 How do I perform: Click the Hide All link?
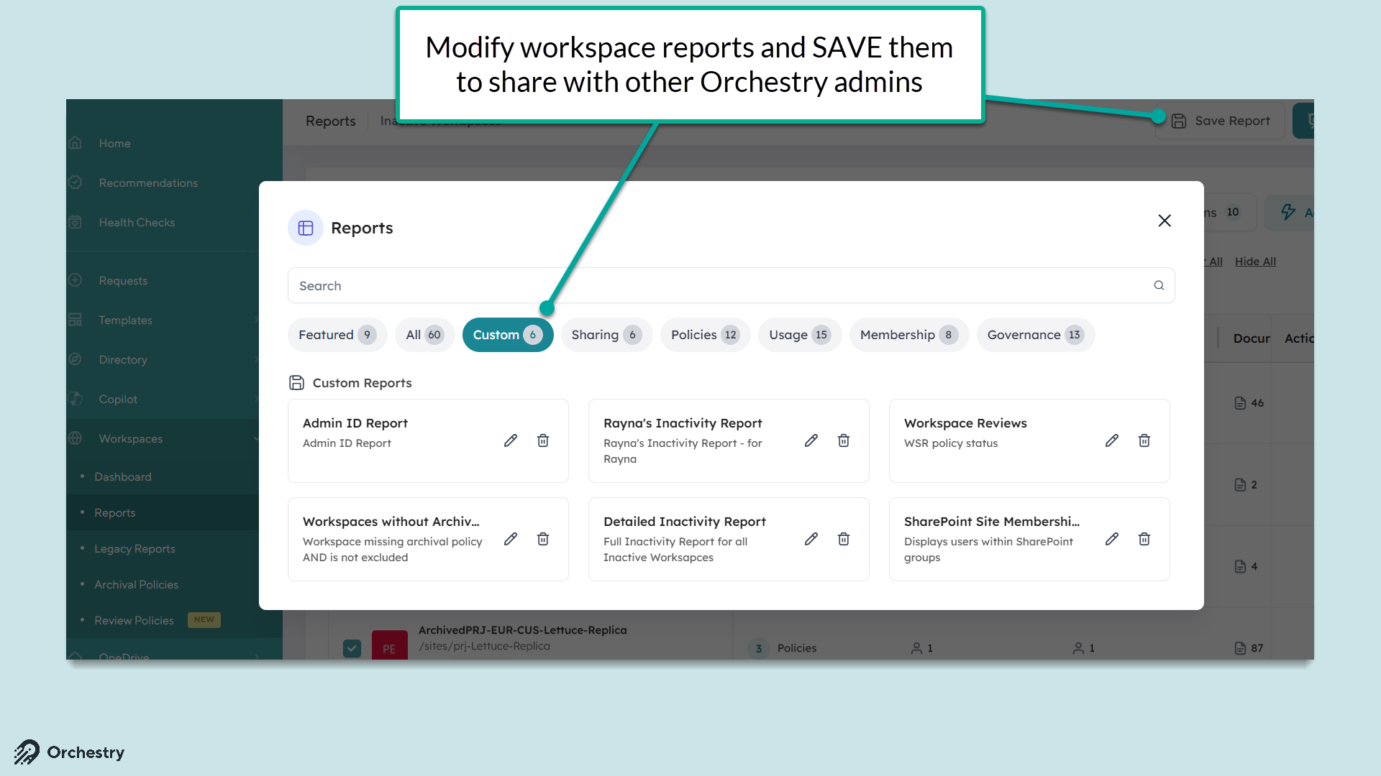click(1255, 262)
